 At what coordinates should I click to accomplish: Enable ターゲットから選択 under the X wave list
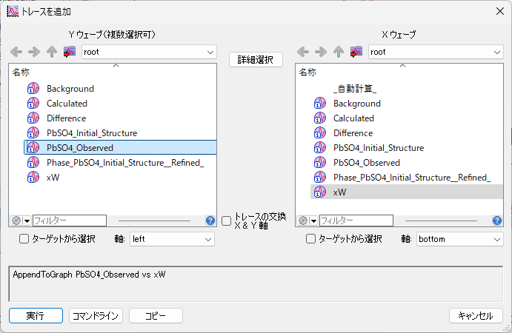311,239
